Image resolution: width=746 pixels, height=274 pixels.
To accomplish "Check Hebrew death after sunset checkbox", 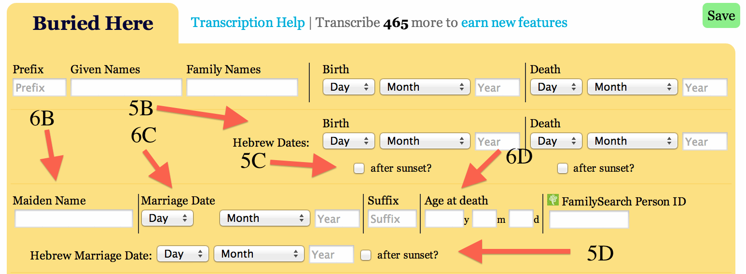I will pos(562,168).
